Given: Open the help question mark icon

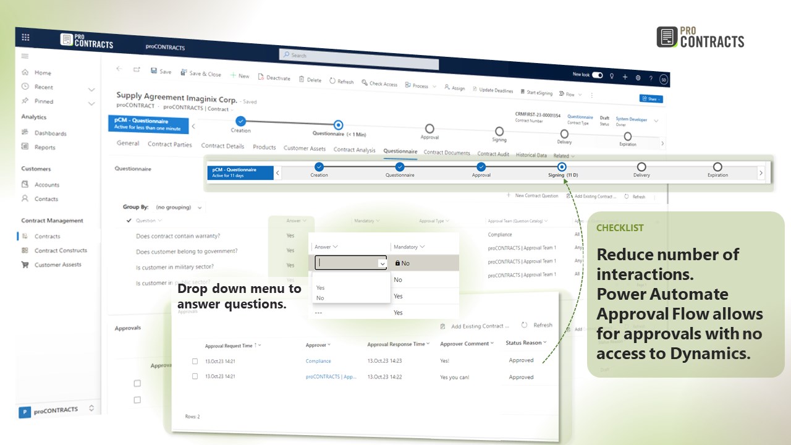Looking at the screenshot, I should point(651,78).
